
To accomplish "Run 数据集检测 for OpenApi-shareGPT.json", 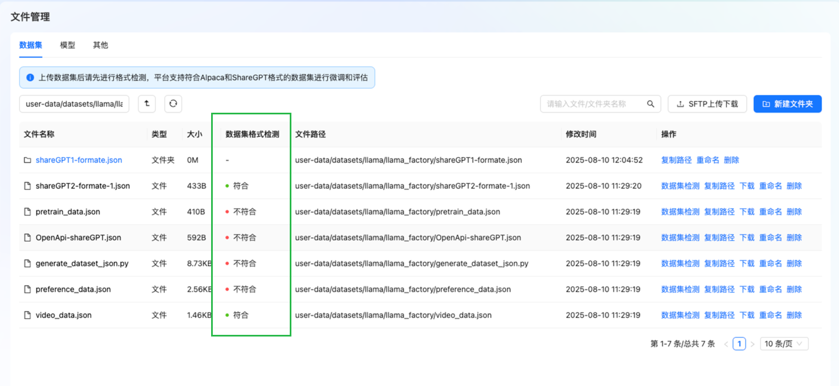I will coord(680,238).
